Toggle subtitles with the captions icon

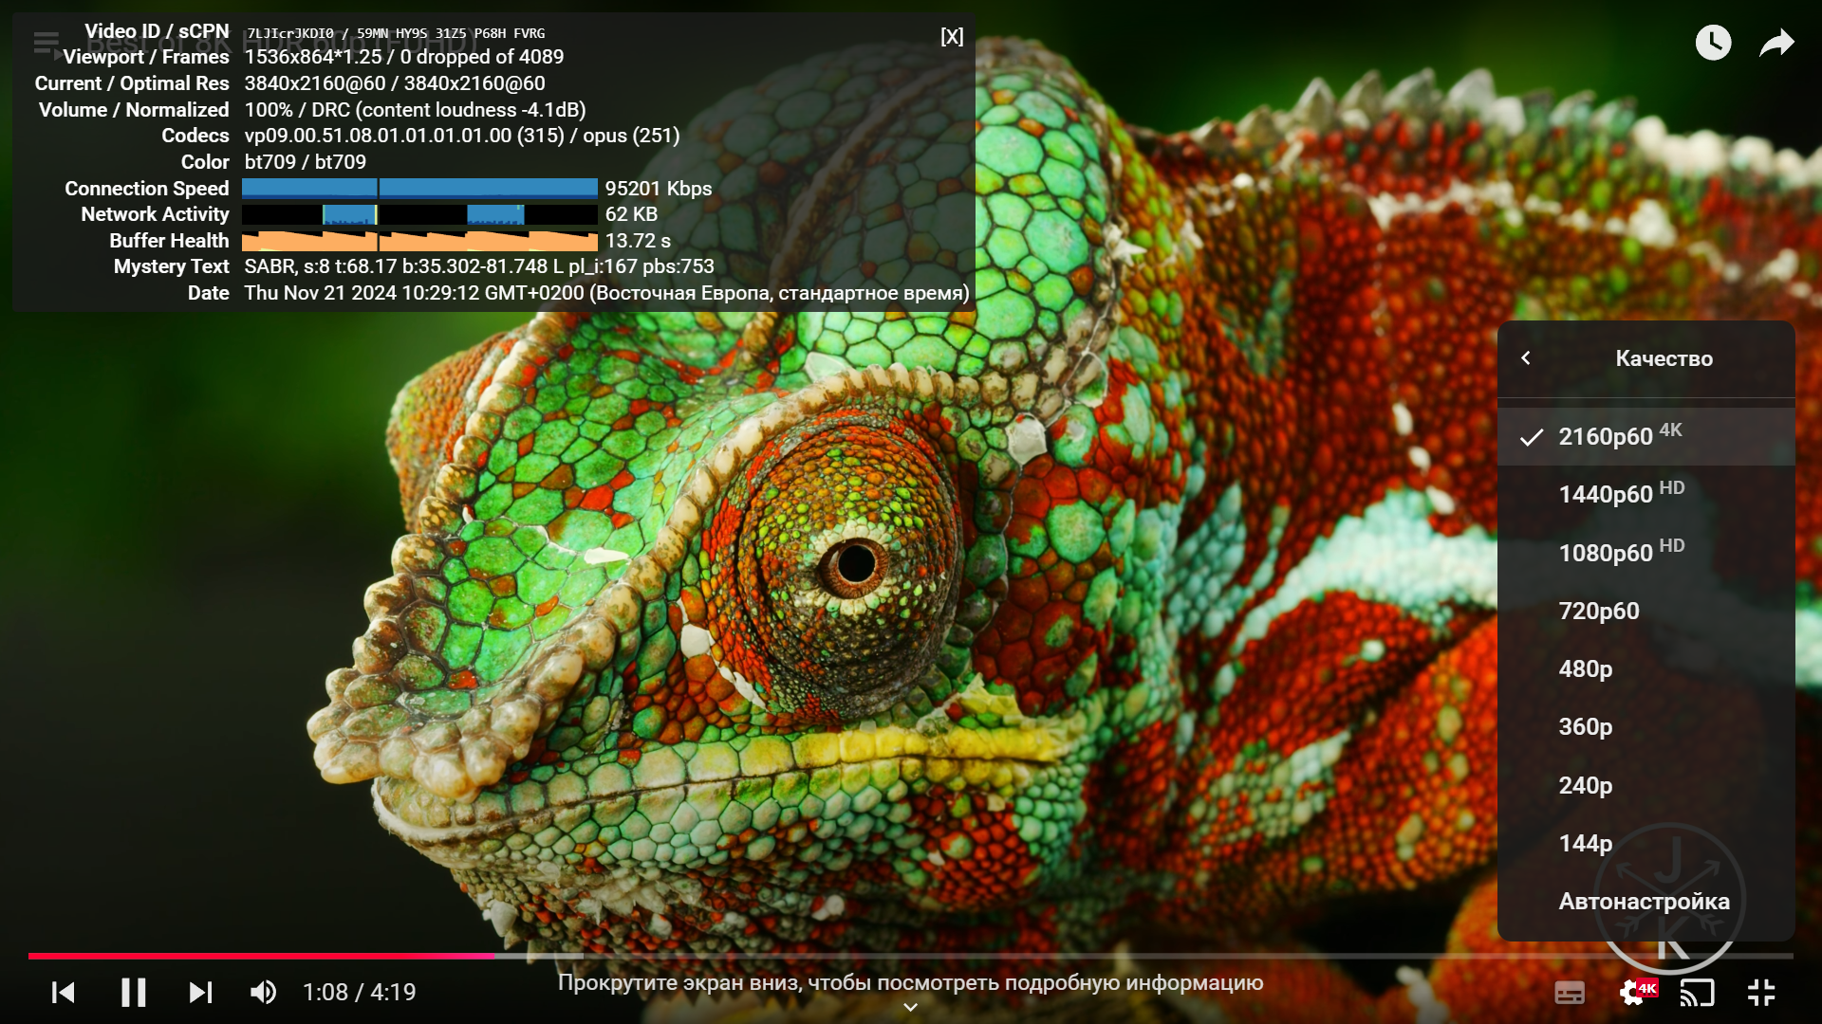[1570, 993]
